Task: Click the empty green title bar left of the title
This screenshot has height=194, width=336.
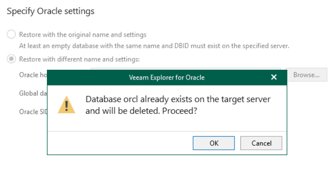Action: pos(85,77)
